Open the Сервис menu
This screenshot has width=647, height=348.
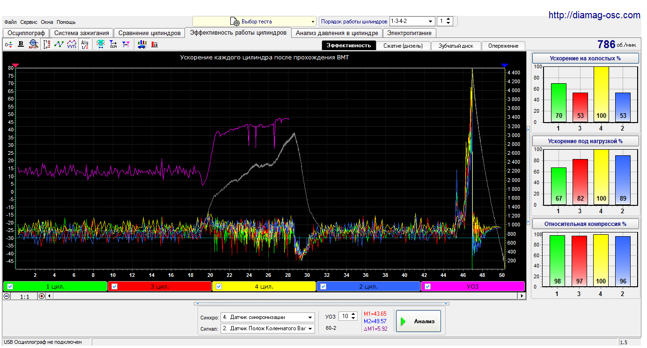coord(29,22)
